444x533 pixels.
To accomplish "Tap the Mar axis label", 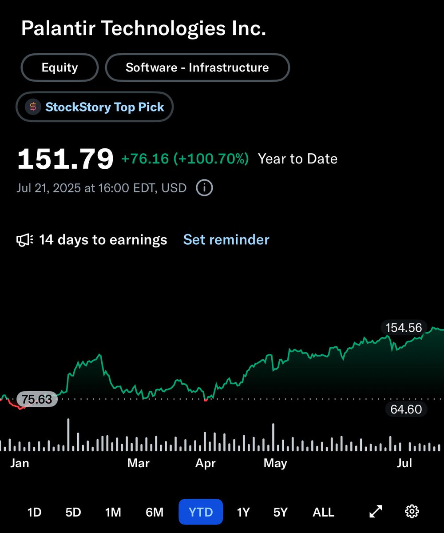I will point(138,463).
